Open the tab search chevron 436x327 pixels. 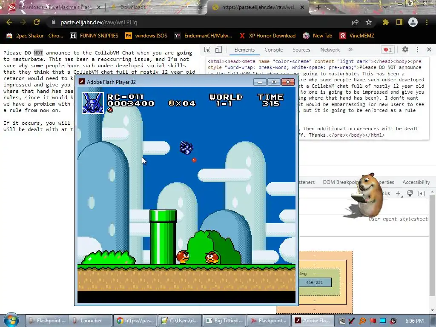tap(385, 7)
